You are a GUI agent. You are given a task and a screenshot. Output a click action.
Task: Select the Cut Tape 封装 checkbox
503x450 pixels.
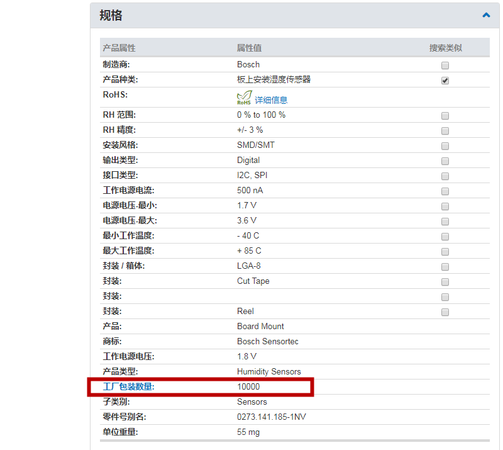tap(445, 282)
